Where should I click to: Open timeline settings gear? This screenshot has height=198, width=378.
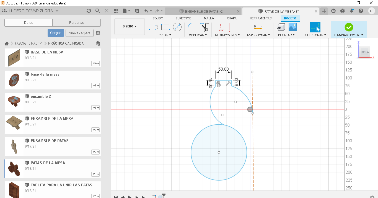(x=372, y=197)
